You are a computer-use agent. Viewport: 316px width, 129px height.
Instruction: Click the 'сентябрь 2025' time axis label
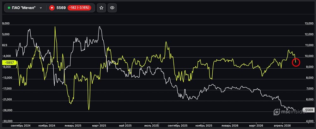(178, 126)
